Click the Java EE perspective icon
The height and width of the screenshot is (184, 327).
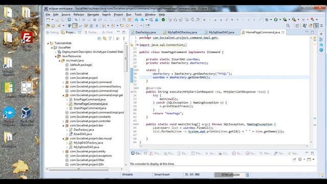(311, 26)
